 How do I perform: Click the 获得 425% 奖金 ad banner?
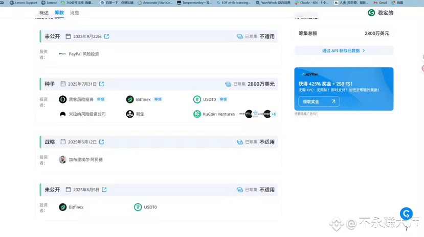[344, 89]
